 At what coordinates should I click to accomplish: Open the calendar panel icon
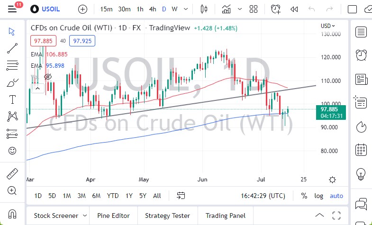(x=361, y=150)
